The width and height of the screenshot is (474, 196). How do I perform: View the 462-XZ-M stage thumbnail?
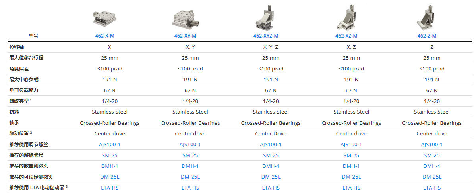coord(346,18)
